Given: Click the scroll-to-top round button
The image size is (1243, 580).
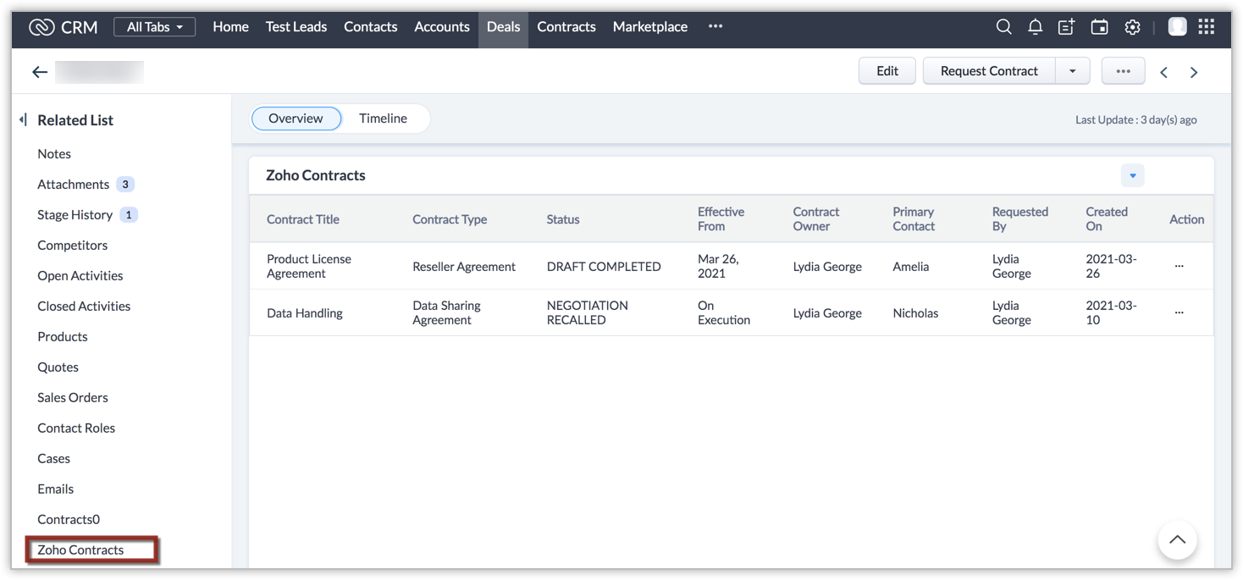Looking at the screenshot, I should click(x=1177, y=539).
